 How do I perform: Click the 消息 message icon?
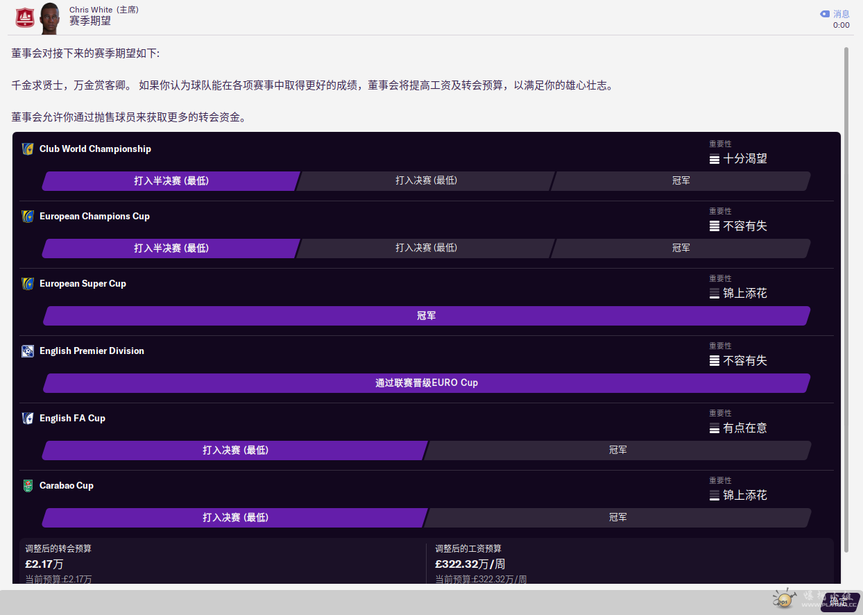point(824,14)
